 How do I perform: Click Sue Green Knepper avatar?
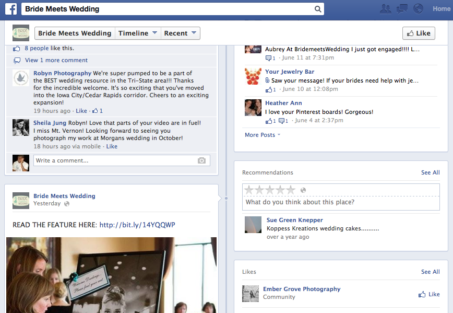pyautogui.click(x=253, y=225)
